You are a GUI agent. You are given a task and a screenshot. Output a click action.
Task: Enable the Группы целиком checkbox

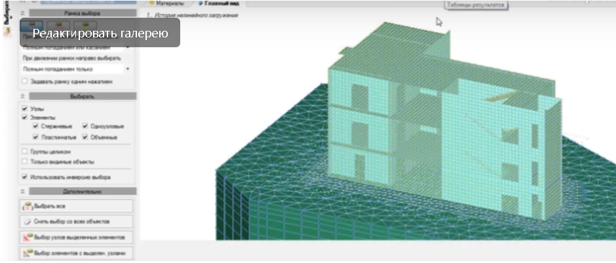(x=25, y=152)
